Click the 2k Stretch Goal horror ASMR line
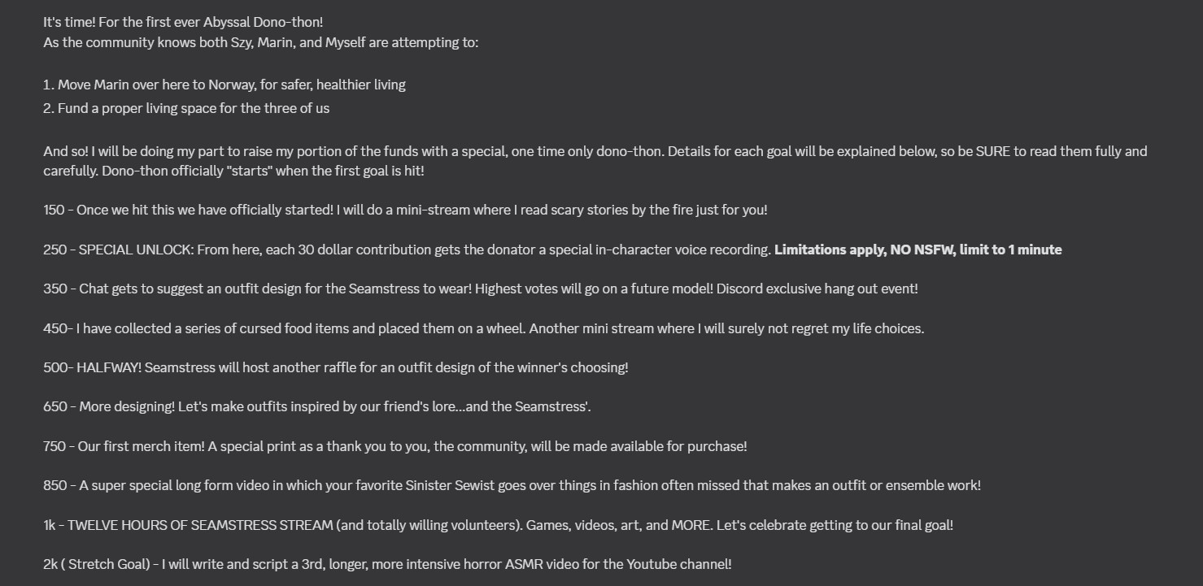Viewport: 1203px width, 586px height. 387,564
